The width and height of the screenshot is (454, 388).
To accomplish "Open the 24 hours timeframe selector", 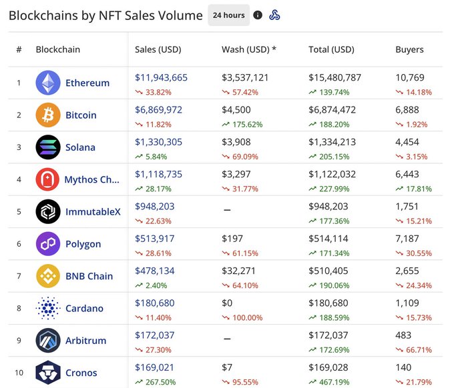I will [229, 15].
